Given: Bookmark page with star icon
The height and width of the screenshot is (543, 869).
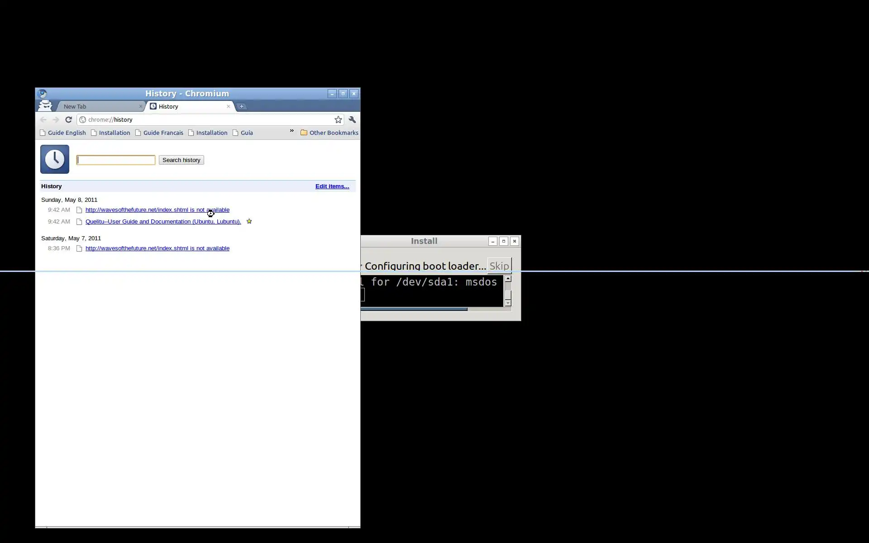Looking at the screenshot, I should pyautogui.click(x=338, y=120).
